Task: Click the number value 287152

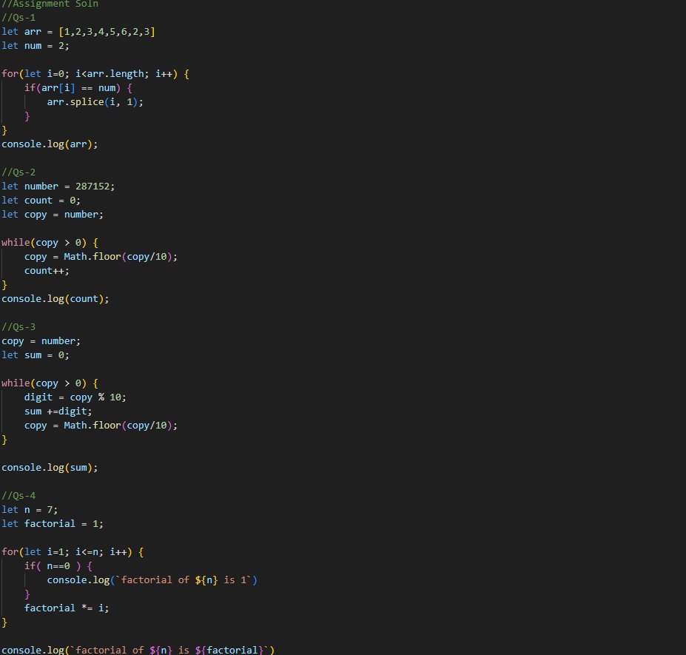Action: (93, 186)
